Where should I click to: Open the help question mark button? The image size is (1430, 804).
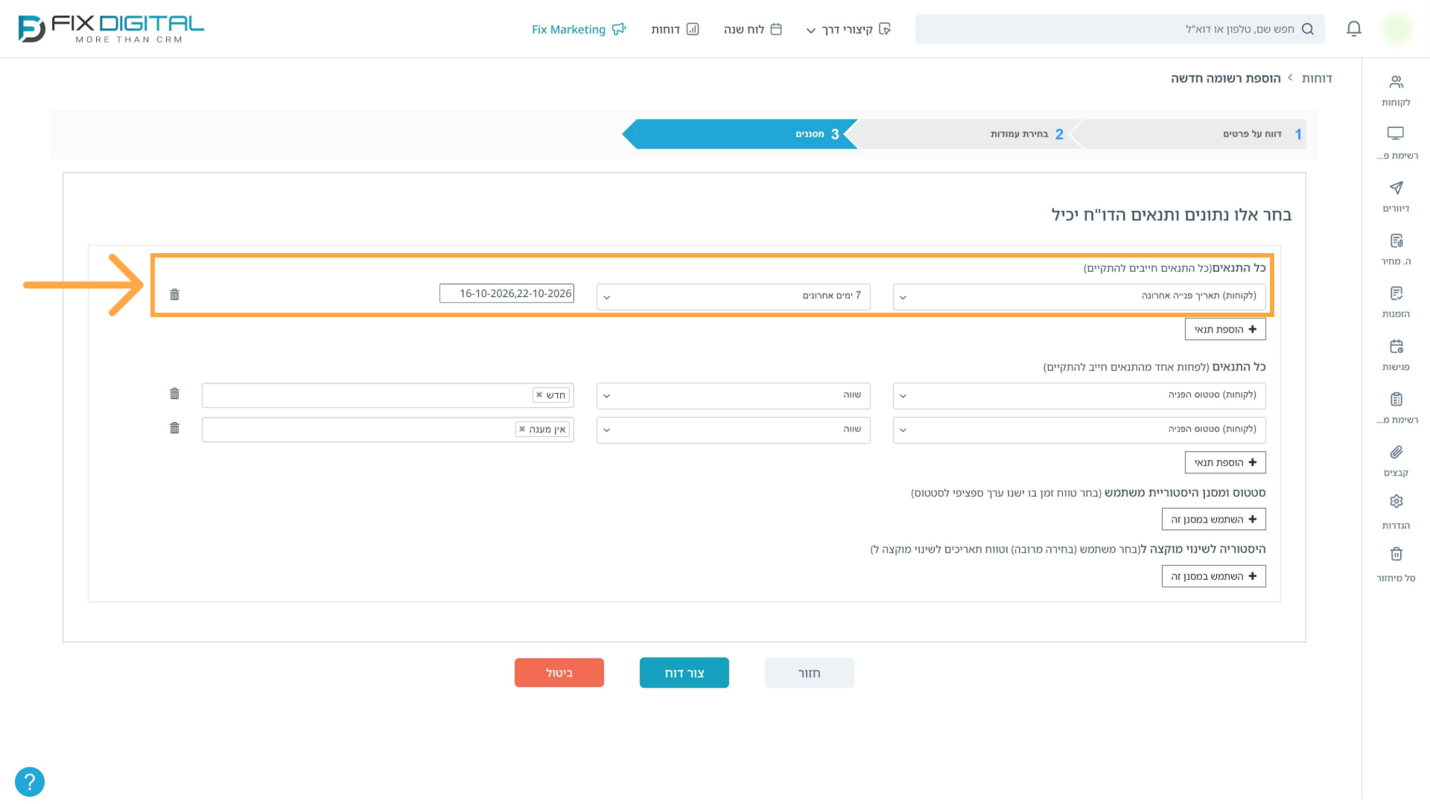coord(30,782)
